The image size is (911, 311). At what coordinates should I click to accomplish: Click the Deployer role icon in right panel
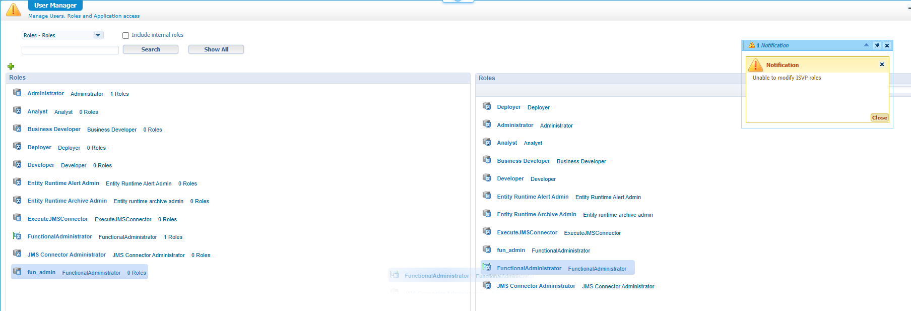[487, 106]
